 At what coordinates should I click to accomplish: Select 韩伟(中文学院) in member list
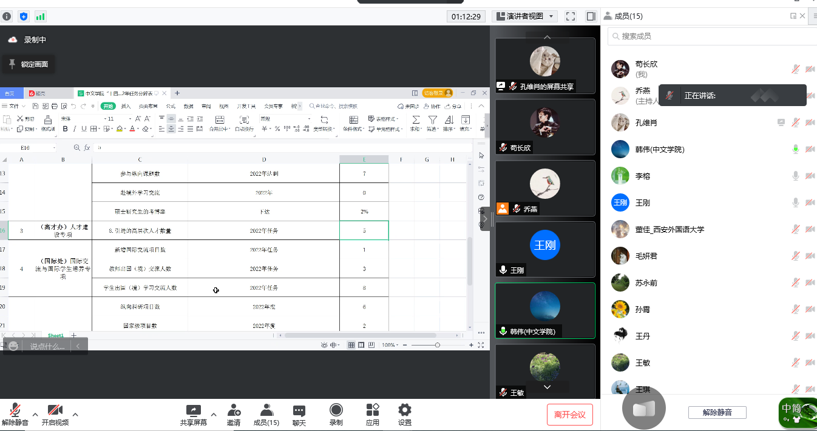660,149
